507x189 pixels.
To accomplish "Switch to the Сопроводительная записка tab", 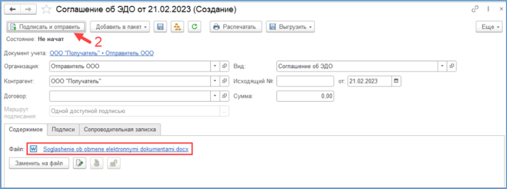I will tap(120, 130).
